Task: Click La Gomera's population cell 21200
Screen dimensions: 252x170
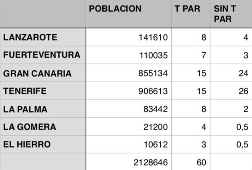Action: click(x=156, y=127)
